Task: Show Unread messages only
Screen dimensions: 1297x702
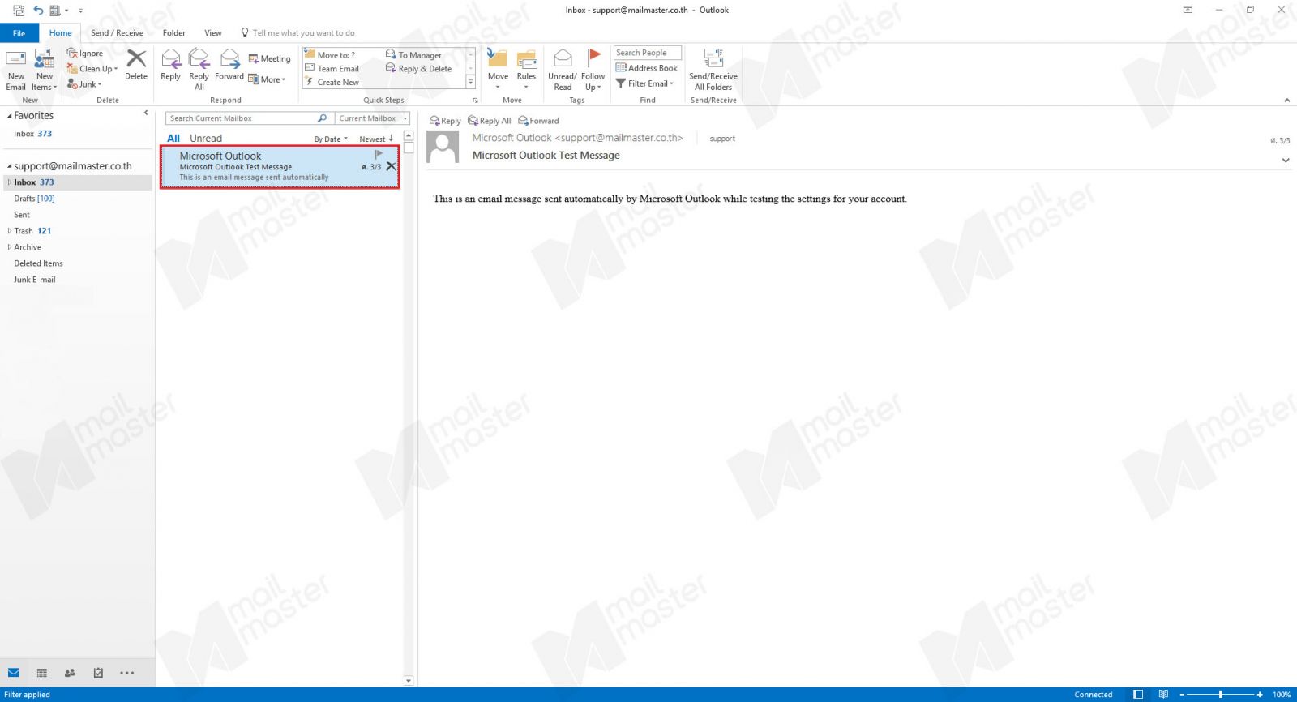Action: pos(206,139)
